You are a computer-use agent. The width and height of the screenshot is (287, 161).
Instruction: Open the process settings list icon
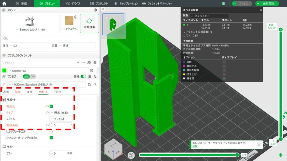tap(89, 77)
